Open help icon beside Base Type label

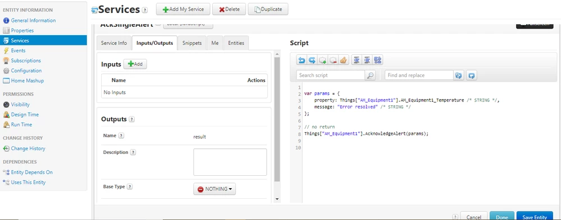tap(130, 187)
